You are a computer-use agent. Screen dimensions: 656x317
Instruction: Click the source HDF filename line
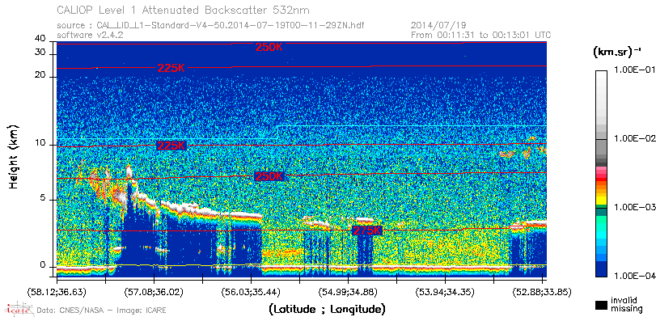pos(210,26)
